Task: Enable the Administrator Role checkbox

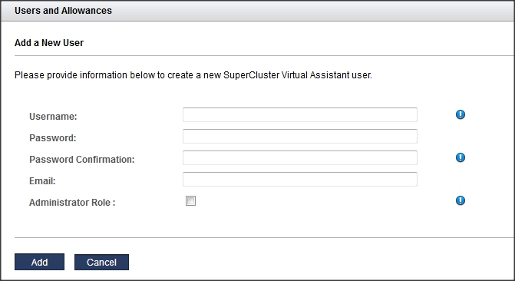Action: point(190,201)
